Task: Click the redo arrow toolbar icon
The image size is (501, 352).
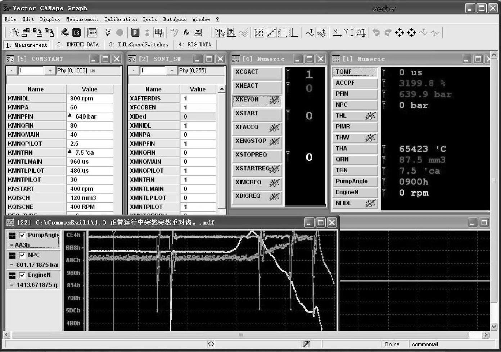Action: pyautogui.click(x=388, y=33)
